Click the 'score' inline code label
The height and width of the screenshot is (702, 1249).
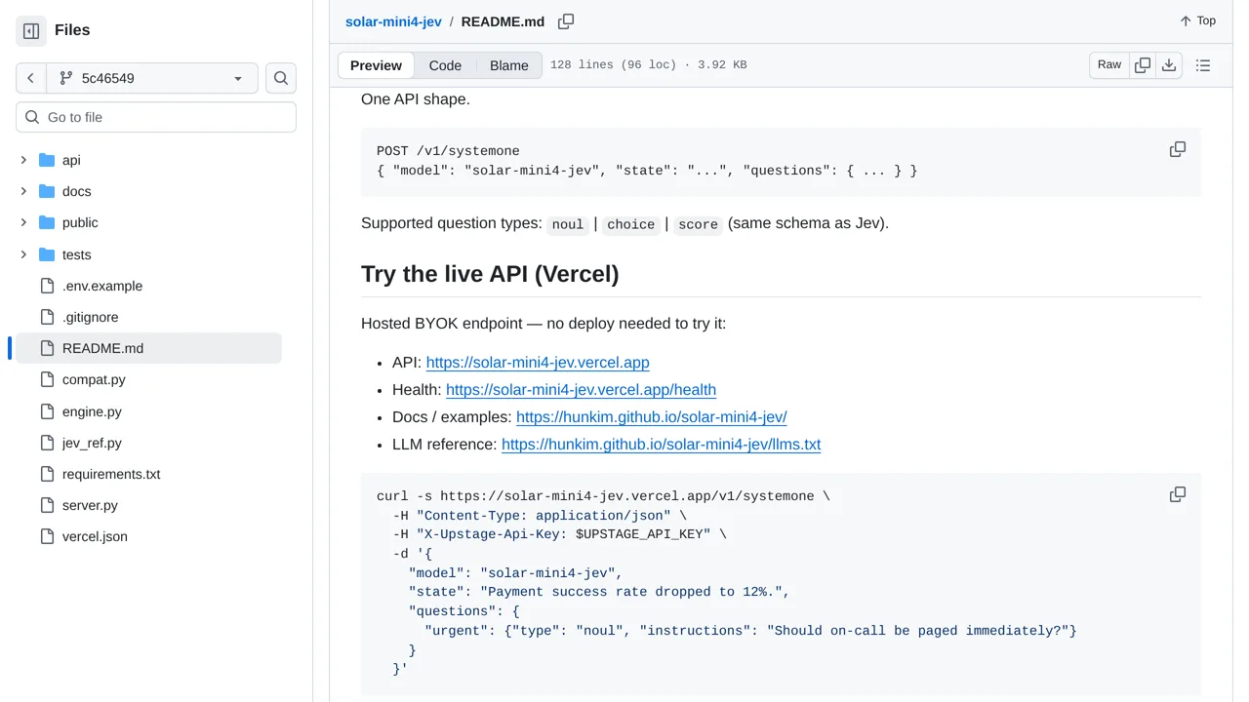[x=698, y=224]
